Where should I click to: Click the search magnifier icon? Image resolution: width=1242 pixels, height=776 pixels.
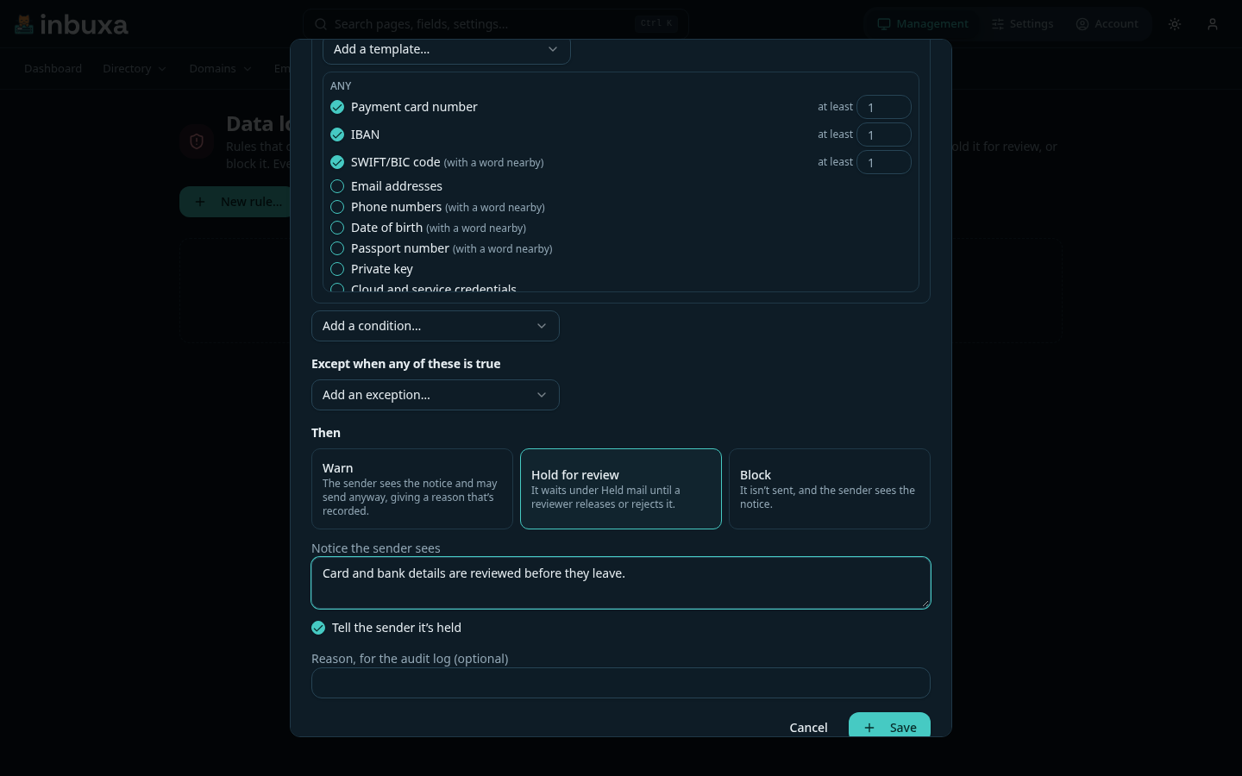[321, 24]
